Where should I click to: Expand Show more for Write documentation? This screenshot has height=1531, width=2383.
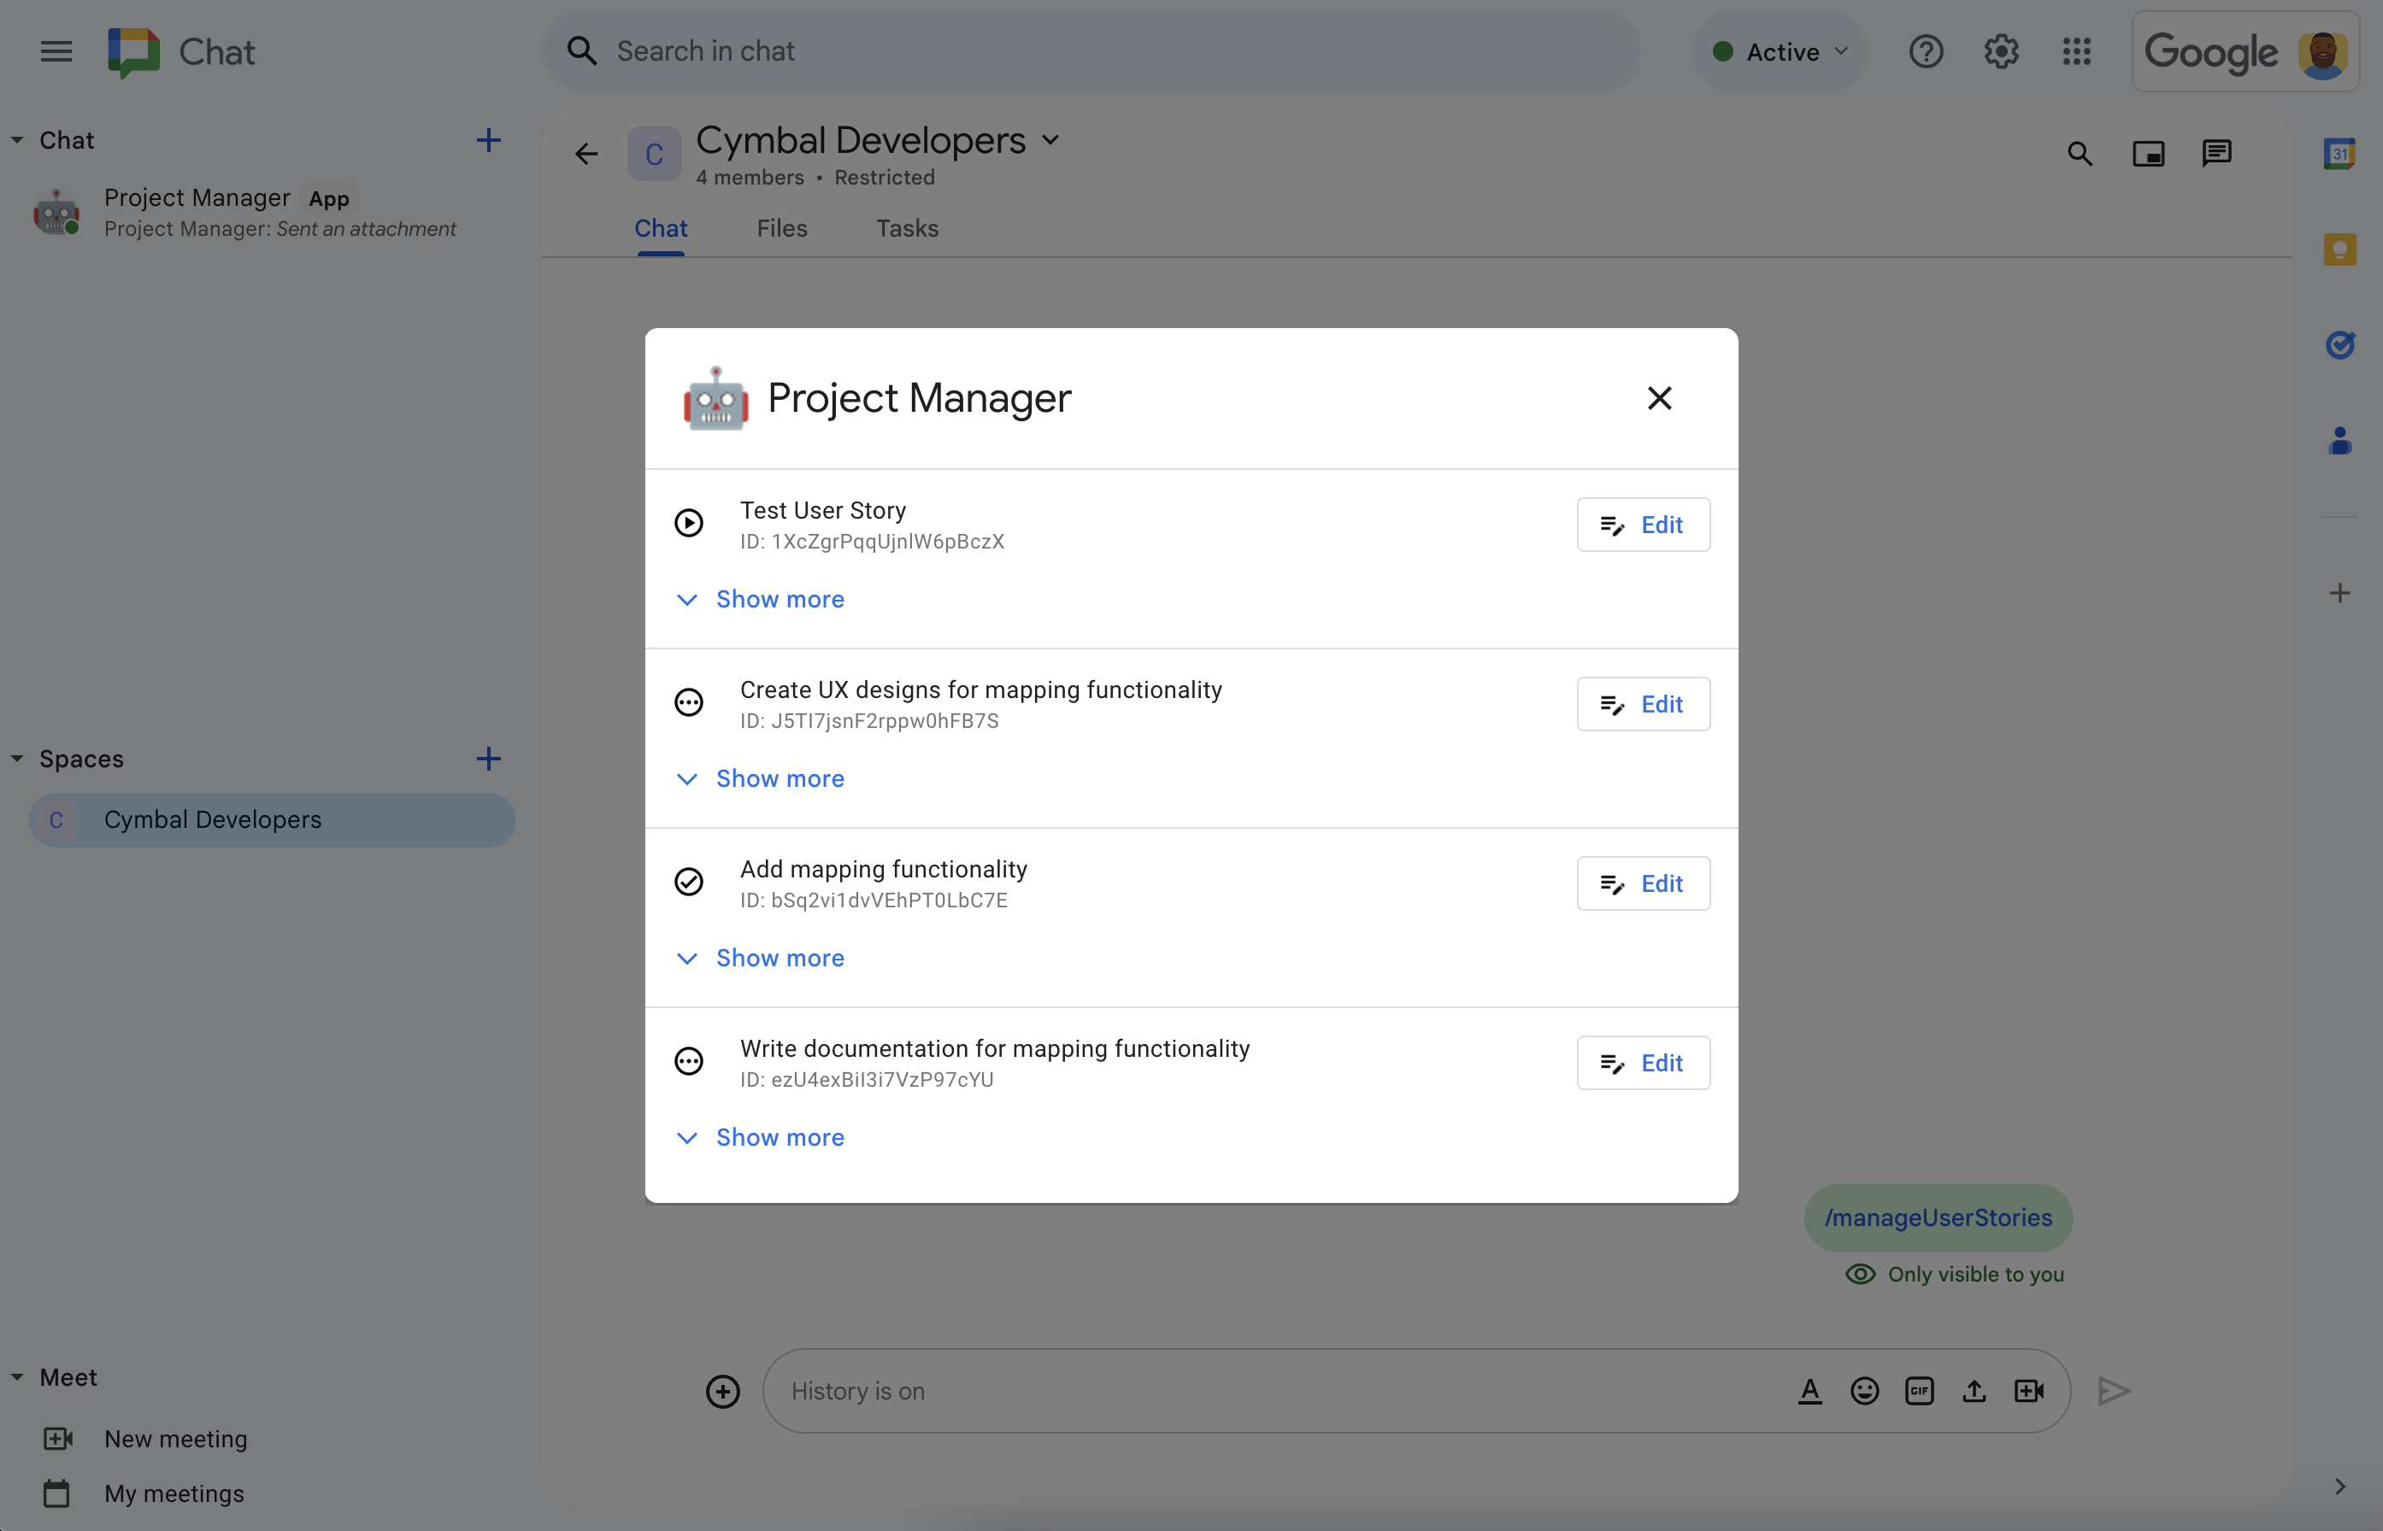click(780, 1137)
